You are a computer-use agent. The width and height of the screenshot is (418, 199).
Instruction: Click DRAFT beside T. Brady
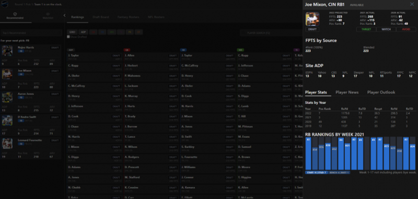coord(173,116)
